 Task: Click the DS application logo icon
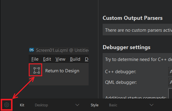(x=31, y=50)
